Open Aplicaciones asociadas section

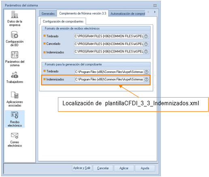coord(15,99)
